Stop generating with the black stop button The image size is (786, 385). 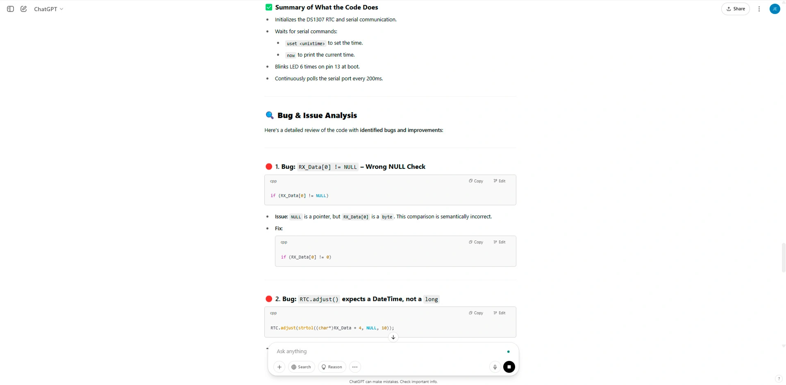click(x=509, y=367)
